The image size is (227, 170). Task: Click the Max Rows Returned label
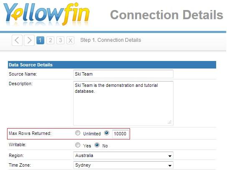tap(30, 133)
